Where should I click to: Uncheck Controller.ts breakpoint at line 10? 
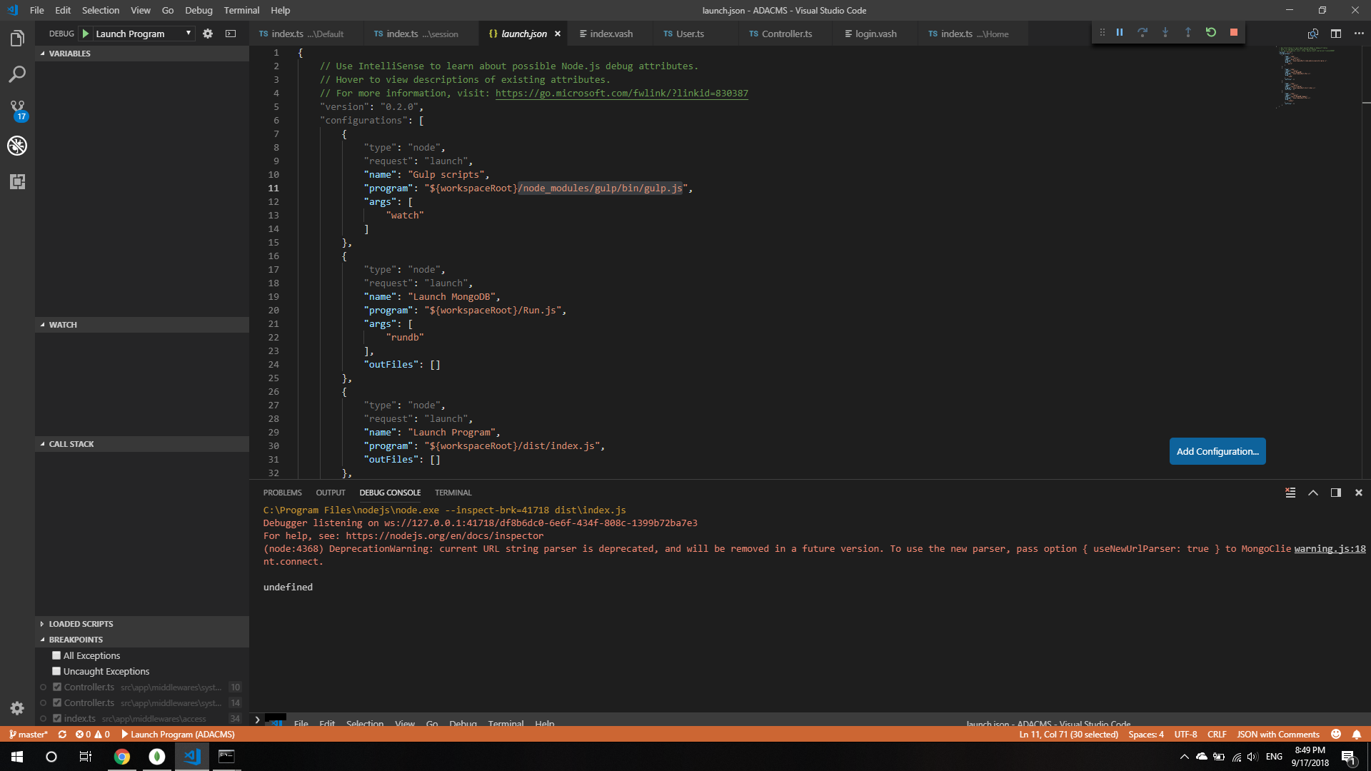[57, 687]
